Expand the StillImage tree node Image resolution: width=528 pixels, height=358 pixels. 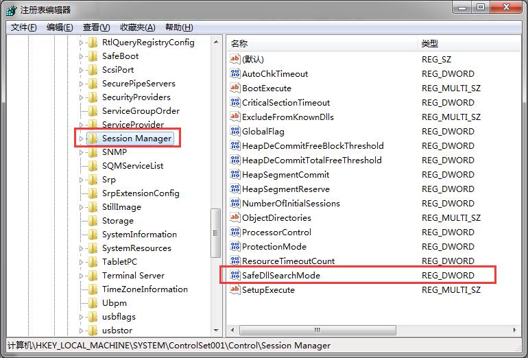coord(81,207)
